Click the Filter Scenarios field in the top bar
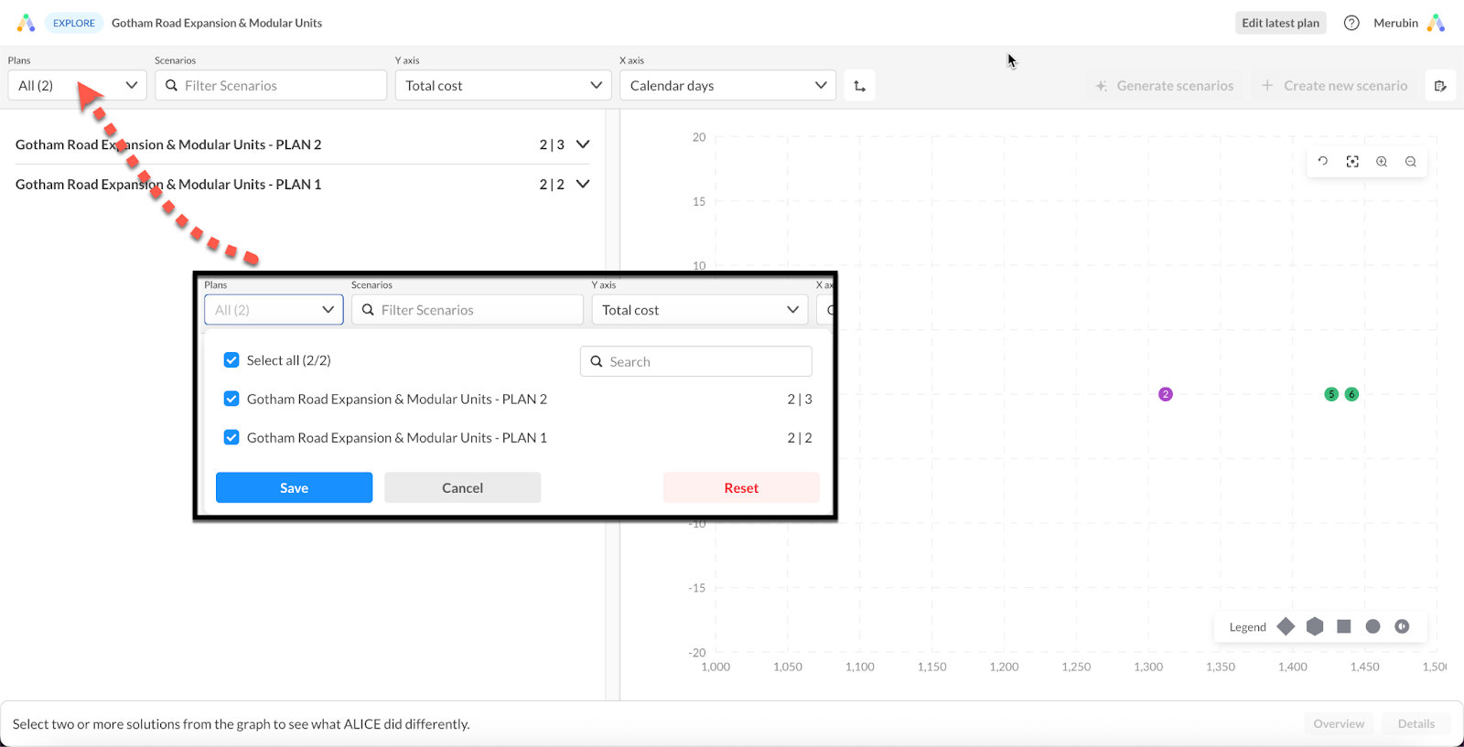This screenshot has width=1464, height=747. [x=271, y=86]
